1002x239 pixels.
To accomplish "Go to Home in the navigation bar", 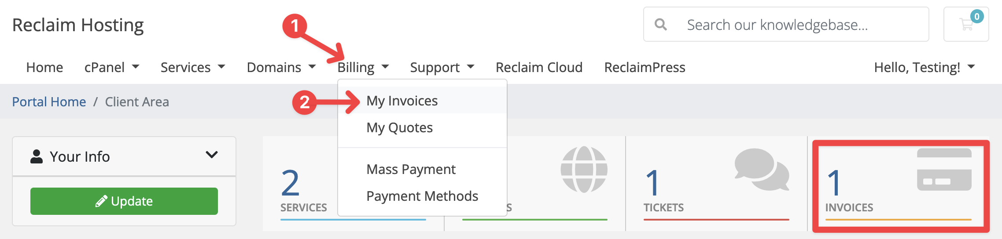I will [44, 67].
